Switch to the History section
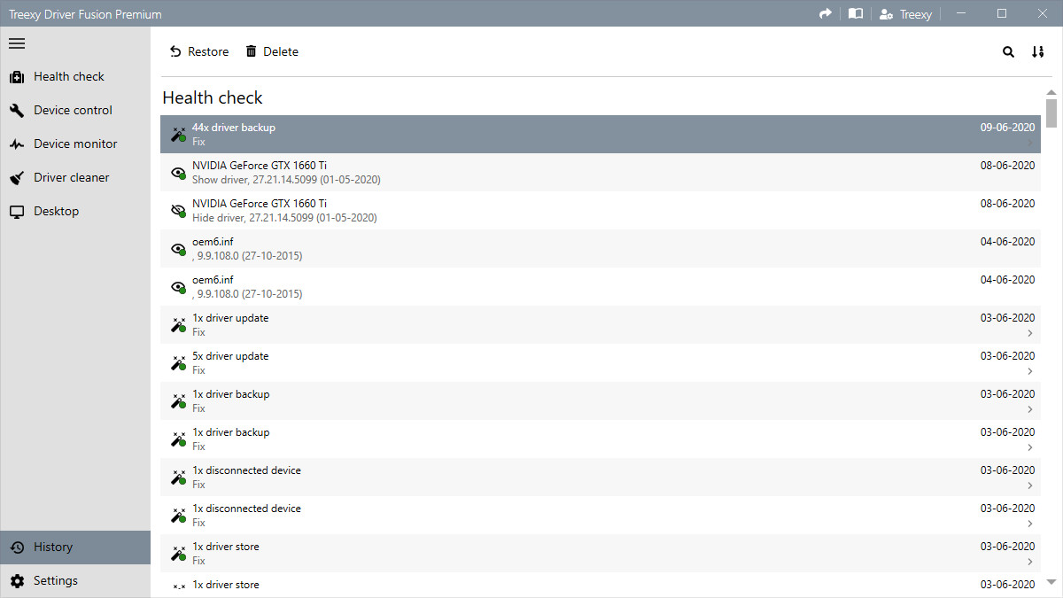1063x598 pixels. point(53,547)
